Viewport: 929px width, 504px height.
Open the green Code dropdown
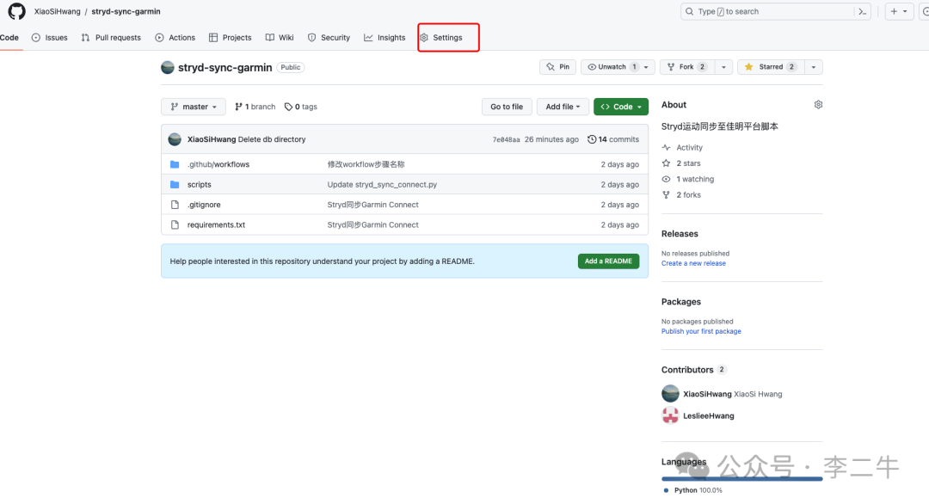coord(621,107)
